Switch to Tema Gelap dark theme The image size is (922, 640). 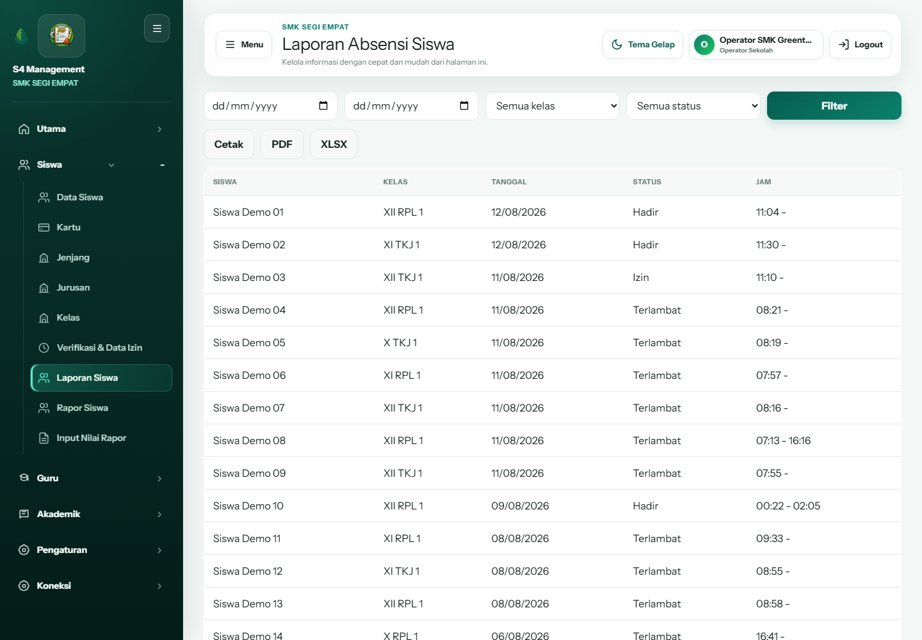point(643,45)
